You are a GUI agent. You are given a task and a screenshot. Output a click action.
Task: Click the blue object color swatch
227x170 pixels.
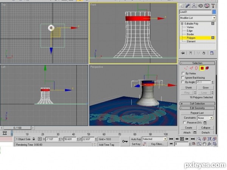point(214,12)
